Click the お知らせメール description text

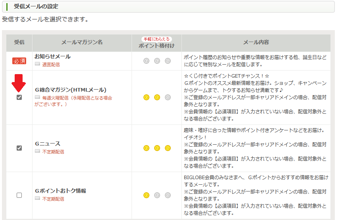(255, 61)
